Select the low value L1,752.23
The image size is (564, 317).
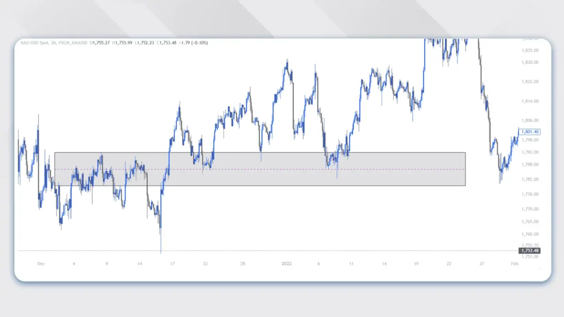point(145,43)
